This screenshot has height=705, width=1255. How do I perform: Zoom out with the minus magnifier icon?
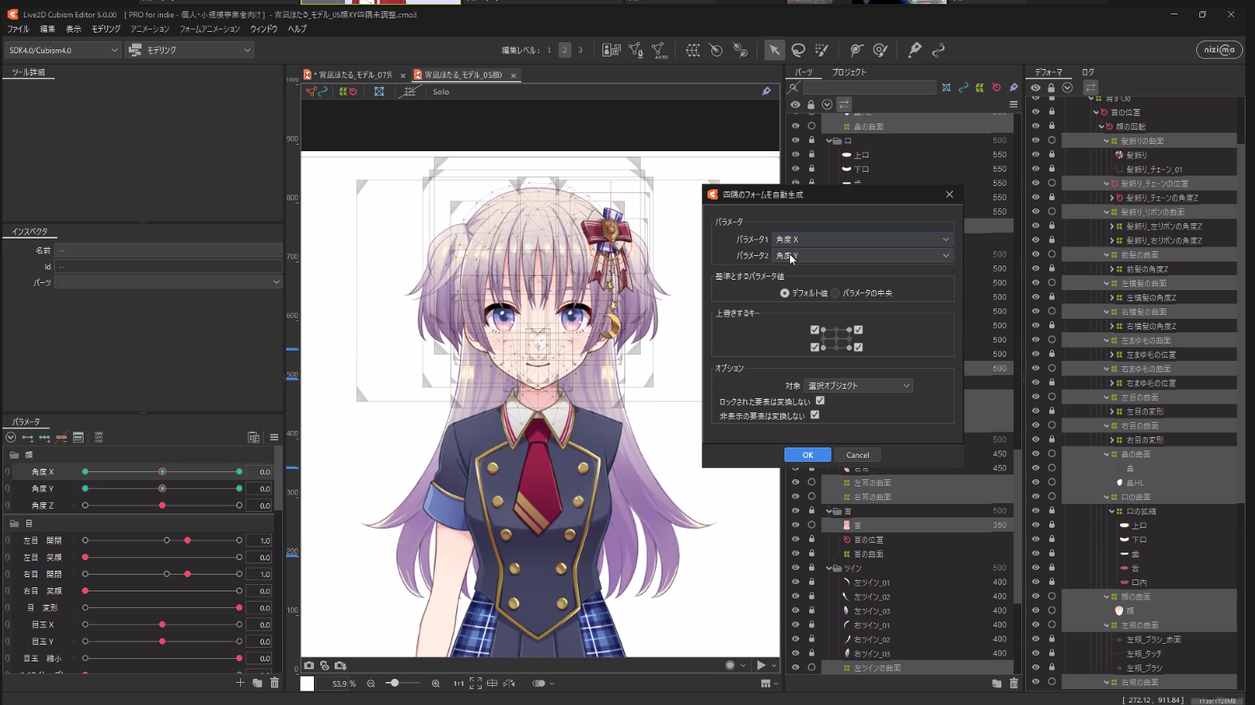[371, 683]
